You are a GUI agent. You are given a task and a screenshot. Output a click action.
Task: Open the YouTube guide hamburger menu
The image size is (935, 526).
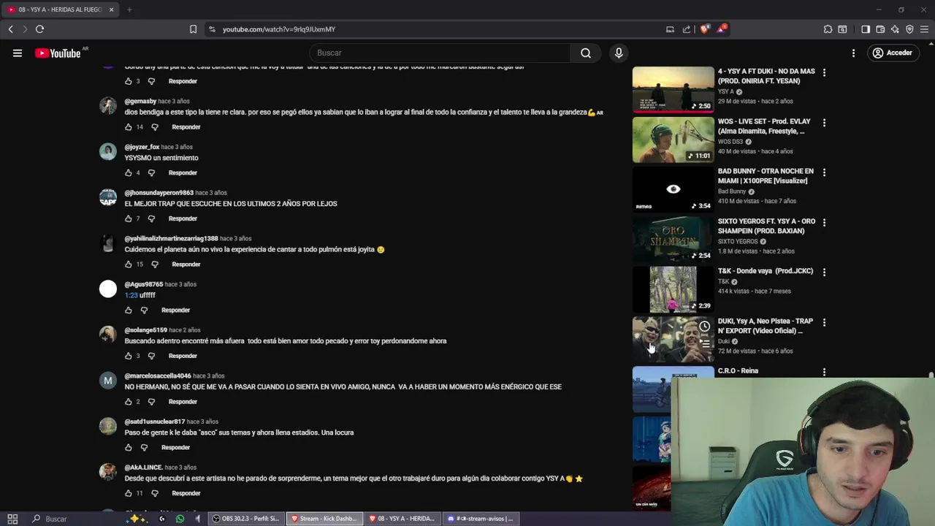coord(18,53)
